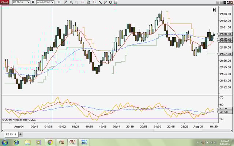The width and height of the screenshot is (234, 146).
Task: Click the zoom in magnifier icon
Action: click(71, 2)
